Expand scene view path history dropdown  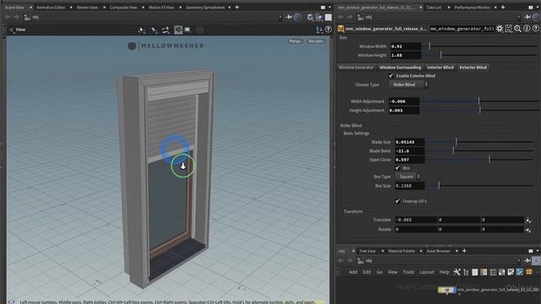[280, 17]
